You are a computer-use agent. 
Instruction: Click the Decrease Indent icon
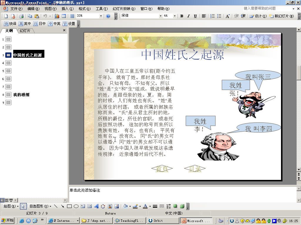click(x=236, y=16)
